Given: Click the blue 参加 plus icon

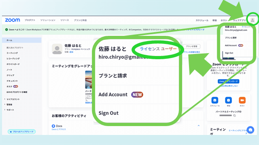Looking at the screenshot, I should click(228, 100).
